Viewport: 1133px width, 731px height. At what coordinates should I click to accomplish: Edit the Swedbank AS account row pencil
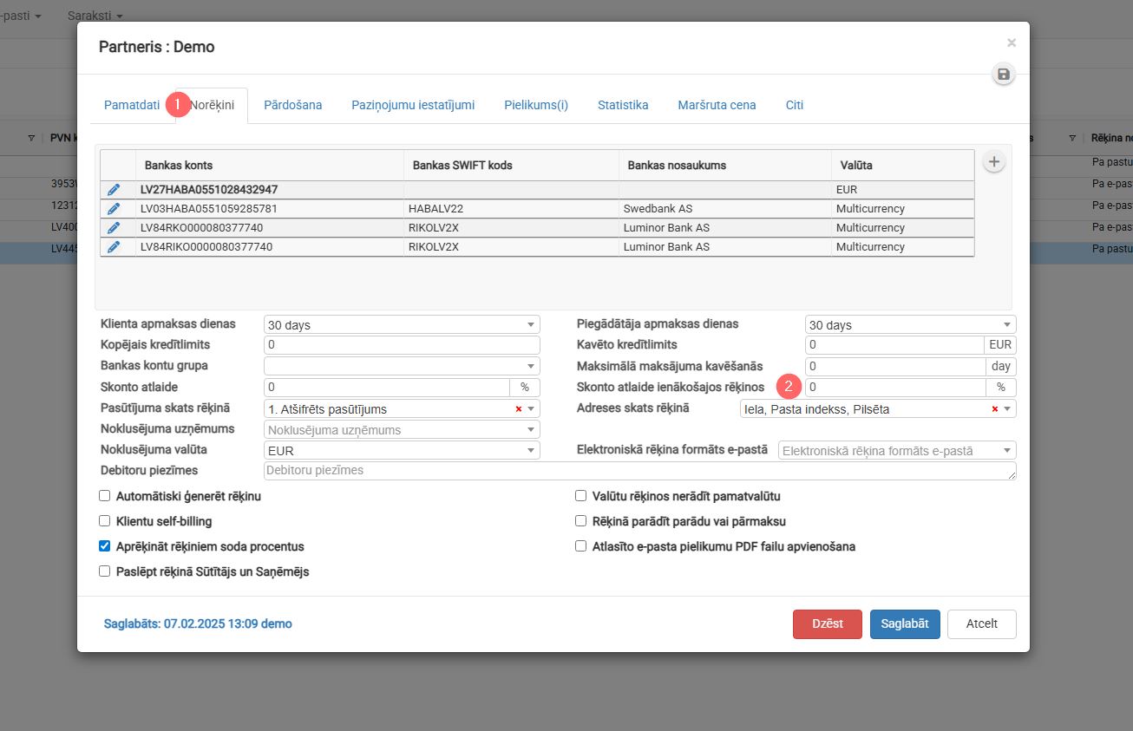[x=114, y=209]
